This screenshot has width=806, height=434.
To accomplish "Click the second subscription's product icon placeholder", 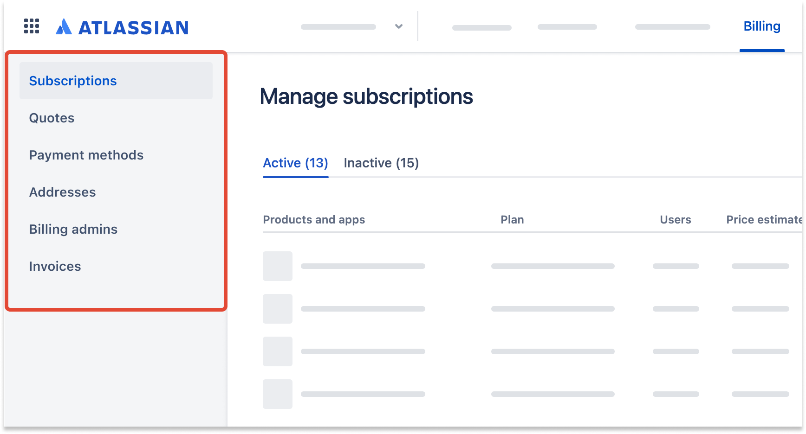I will coord(278,309).
